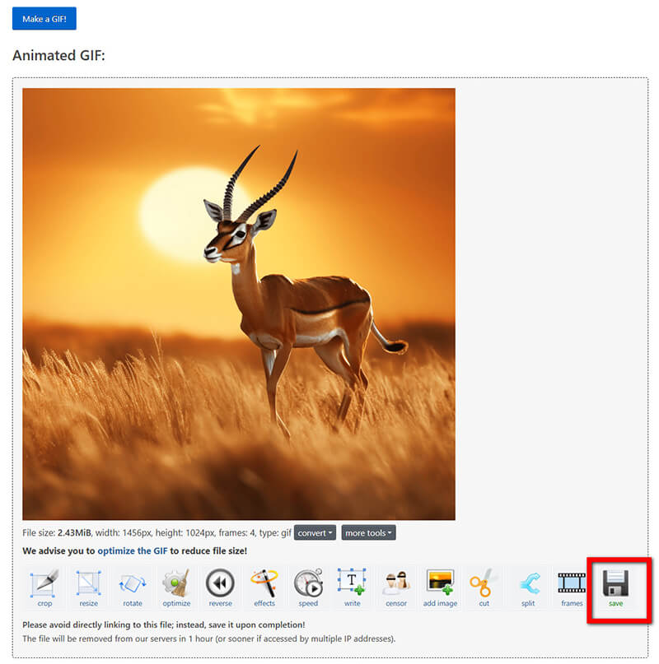
Task: Expand the more tools menu
Action: click(x=368, y=532)
